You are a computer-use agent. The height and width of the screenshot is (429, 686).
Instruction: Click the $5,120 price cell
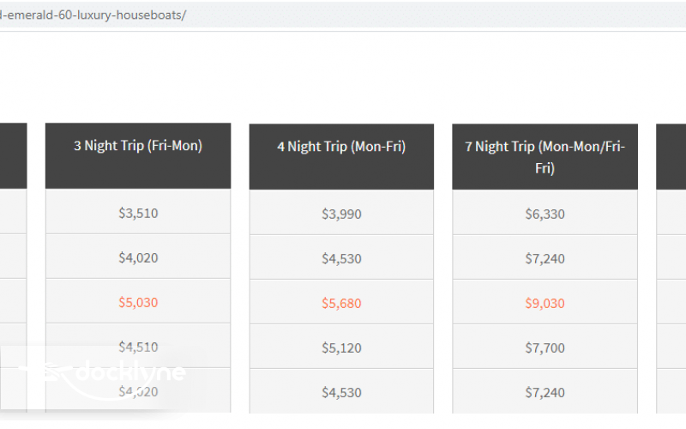pyautogui.click(x=341, y=347)
